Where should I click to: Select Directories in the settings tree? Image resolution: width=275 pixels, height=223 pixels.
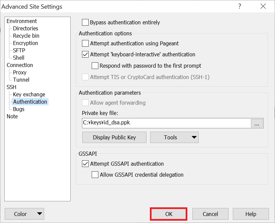click(25, 29)
